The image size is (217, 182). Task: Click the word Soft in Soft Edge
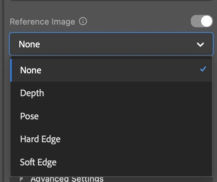coord(27,162)
